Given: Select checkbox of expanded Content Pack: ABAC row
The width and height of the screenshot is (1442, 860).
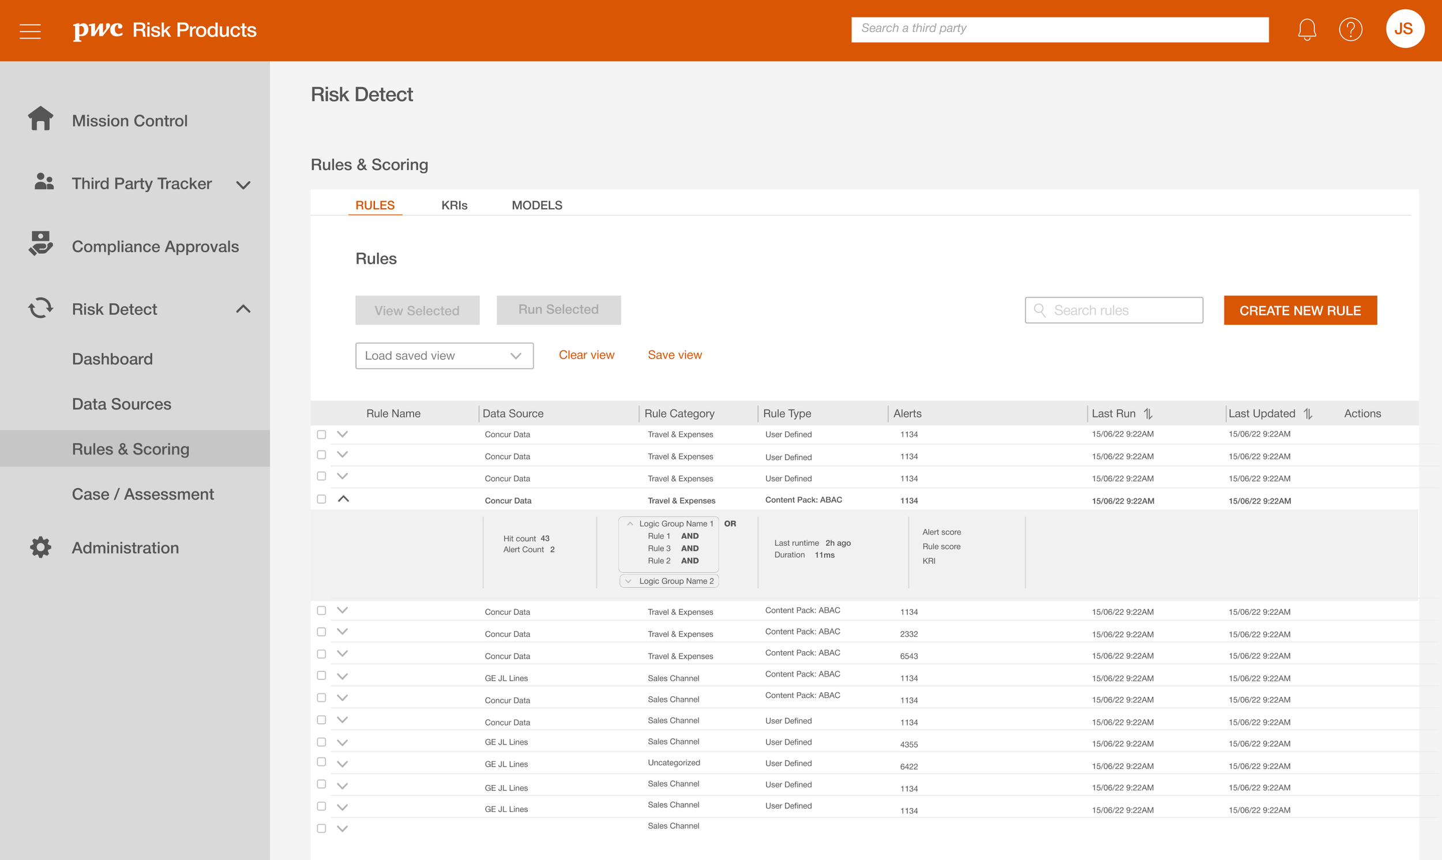Looking at the screenshot, I should 321,499.
